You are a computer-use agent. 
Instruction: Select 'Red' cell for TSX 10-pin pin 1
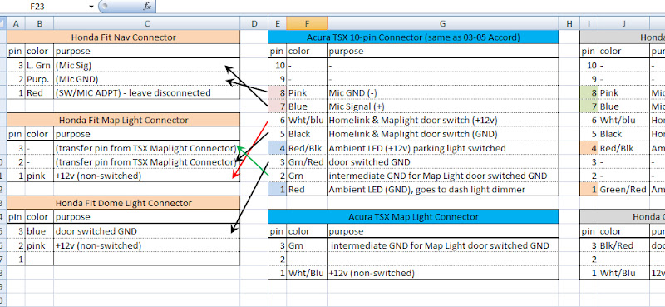307,190
